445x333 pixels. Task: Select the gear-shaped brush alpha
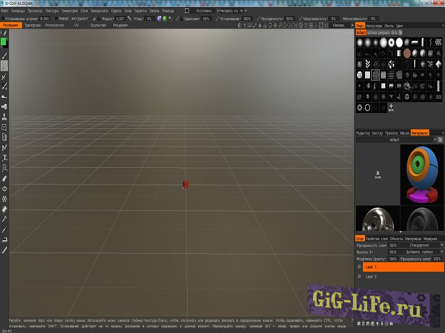tap(360, 108)
